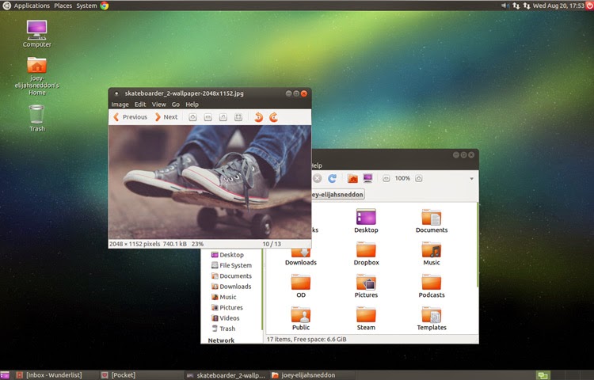This screenshot has width=594, height=380.
Task: Open the View menu in image viewer
Action: click(158, 104)
